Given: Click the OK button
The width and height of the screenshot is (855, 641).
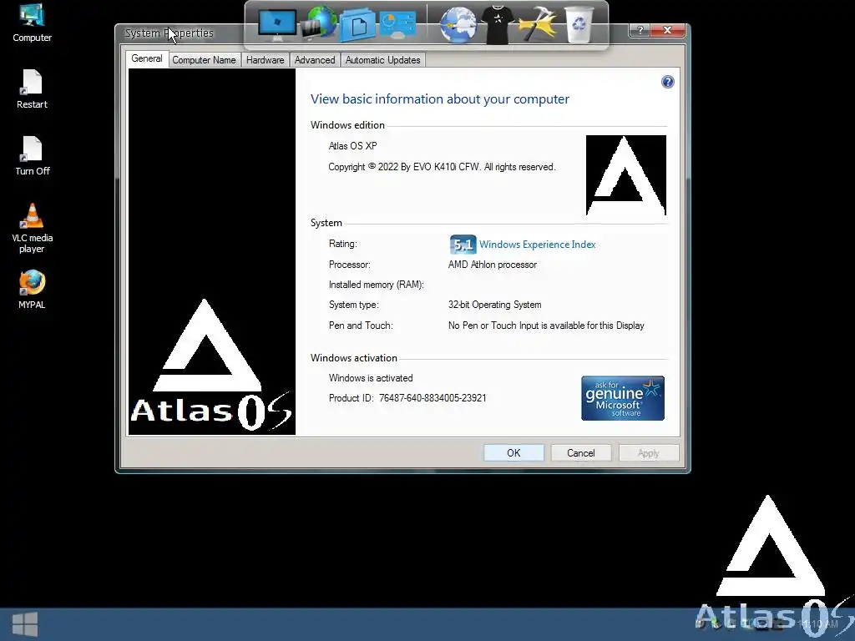Looking at the screenshot, I should pyautogui.click(x=514, y=453).
